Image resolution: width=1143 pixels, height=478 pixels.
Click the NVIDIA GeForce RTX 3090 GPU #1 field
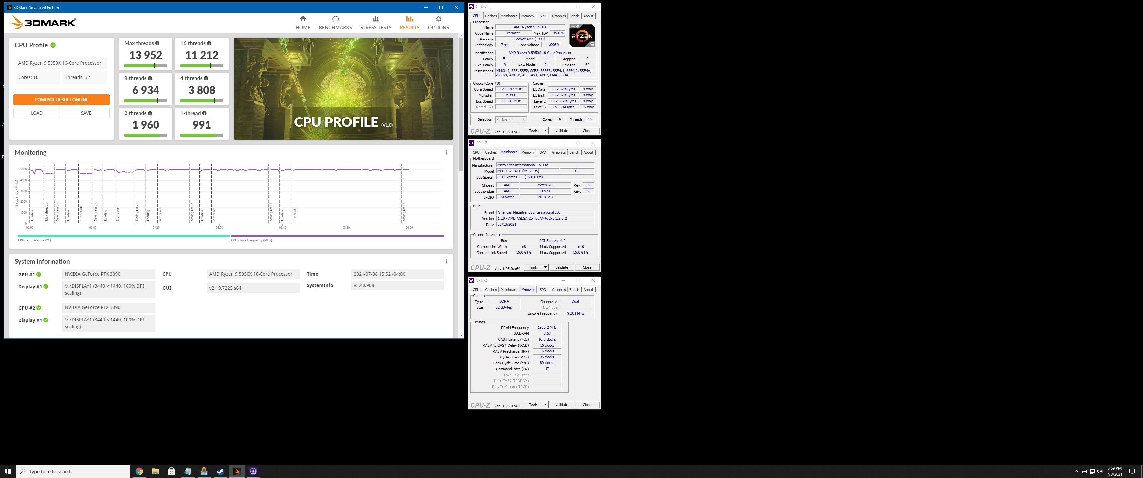(x=109, y=274)
